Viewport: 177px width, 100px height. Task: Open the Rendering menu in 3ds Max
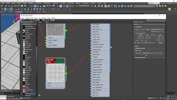(x=56, y=3)
